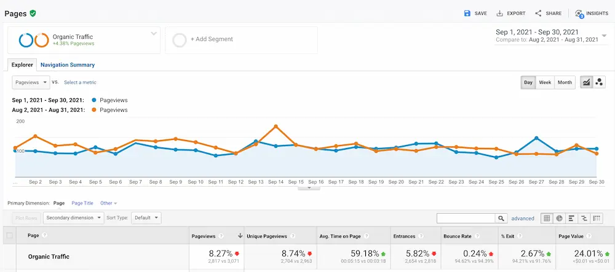Viewport: 615px width, 272px height.
Task: Click Select a metric link
Action: point(80,82)
